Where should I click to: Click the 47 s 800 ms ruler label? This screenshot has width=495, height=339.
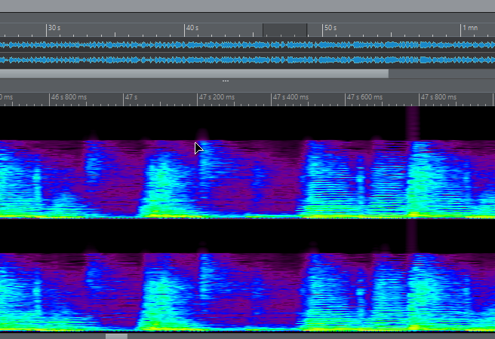tap(438, 97)
